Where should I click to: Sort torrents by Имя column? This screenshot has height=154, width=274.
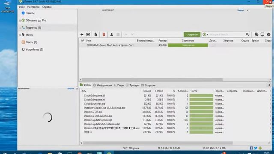tap(89, 41)
